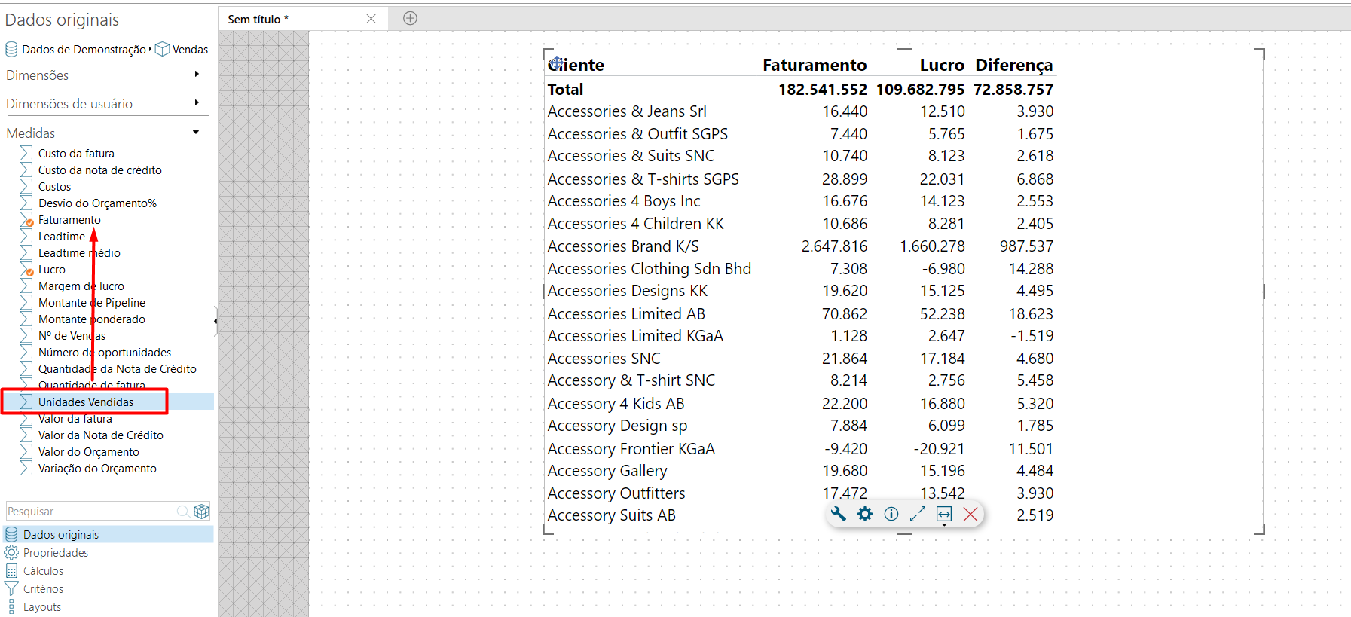Expand the Dimensões section
Image resolution: width=1351 pixels, height=617 pixels.
coord(197,74)
